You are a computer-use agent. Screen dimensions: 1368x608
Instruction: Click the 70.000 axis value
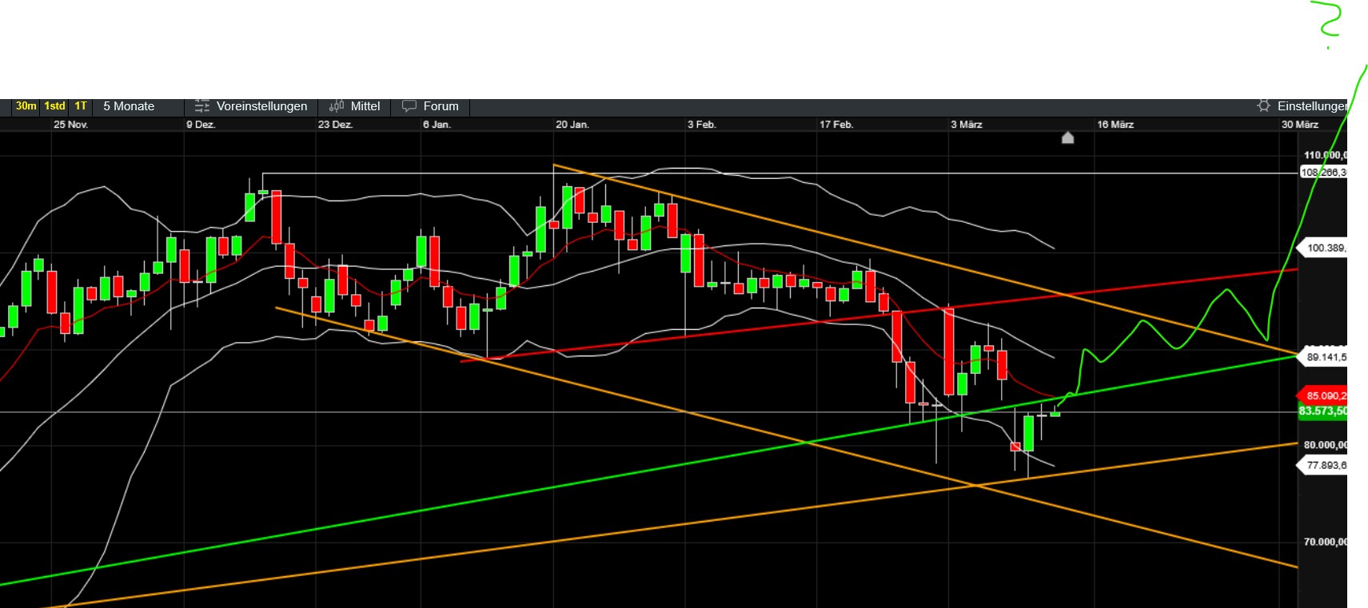[x=1325, y=542]
